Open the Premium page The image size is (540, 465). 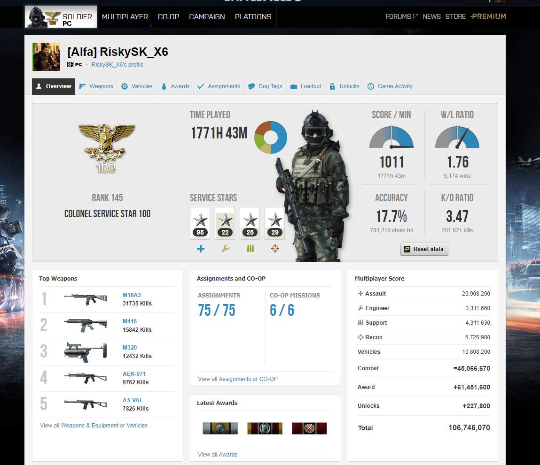pos(488,16)
